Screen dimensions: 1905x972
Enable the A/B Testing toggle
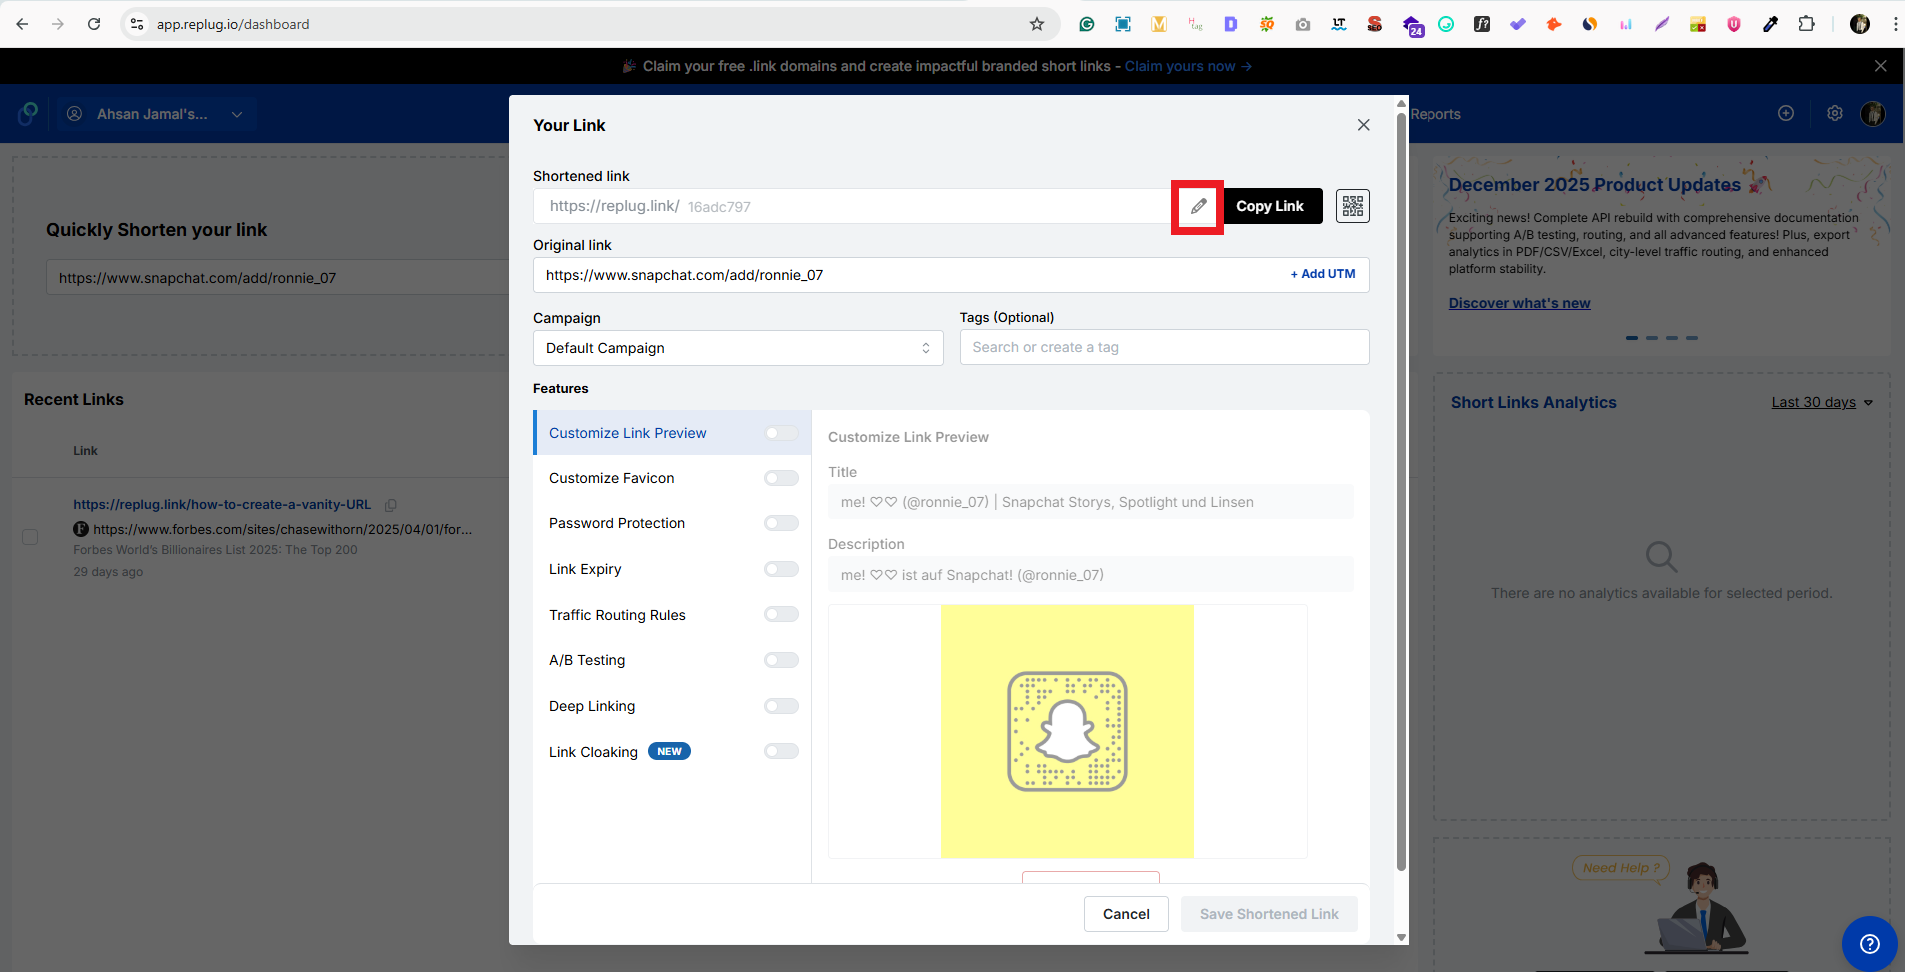pyautogui.click(x=781, y=659)
